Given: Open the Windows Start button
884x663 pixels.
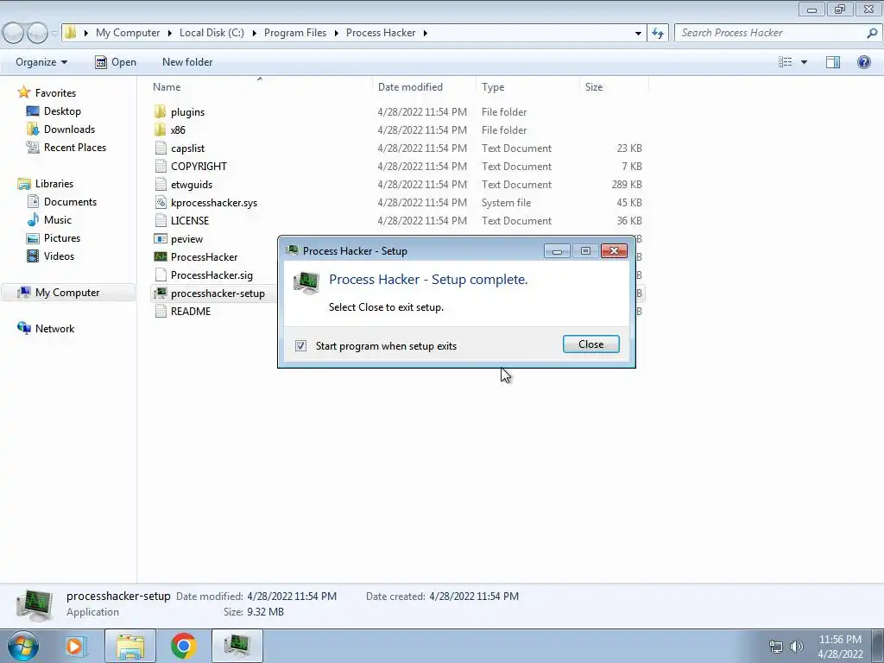Looking at the screenshot, I should [x=23, y=646].
